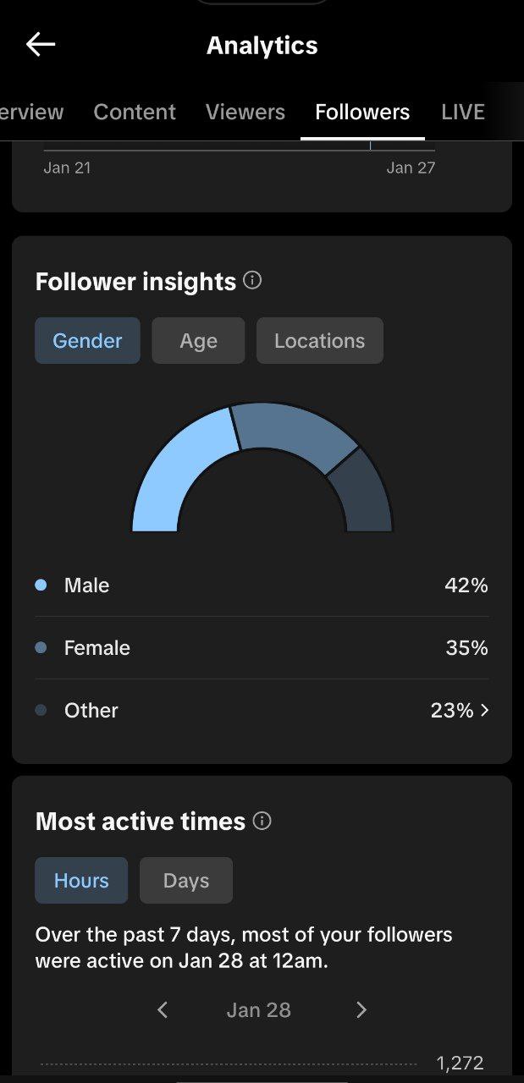This screenshot has height=1083, width=524.
Task: Switch to the Age filter chip
Action: [x=198, y=341]
